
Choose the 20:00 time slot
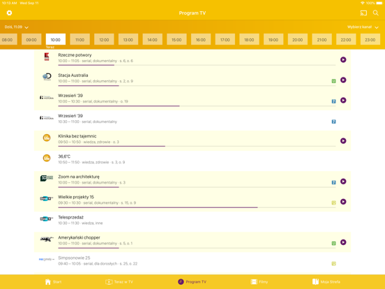pos(298,39)
